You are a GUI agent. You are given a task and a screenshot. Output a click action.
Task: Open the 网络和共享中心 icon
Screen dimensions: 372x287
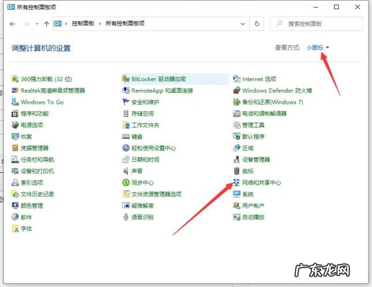coord(236,183)
